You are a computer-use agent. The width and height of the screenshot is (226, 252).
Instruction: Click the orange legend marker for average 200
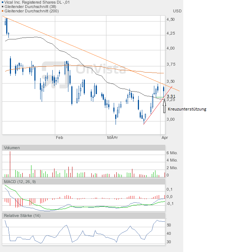point(3,11)
